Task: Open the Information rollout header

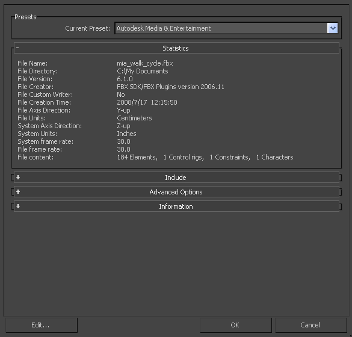Action: pyautogui.click(x=176, y=206)
